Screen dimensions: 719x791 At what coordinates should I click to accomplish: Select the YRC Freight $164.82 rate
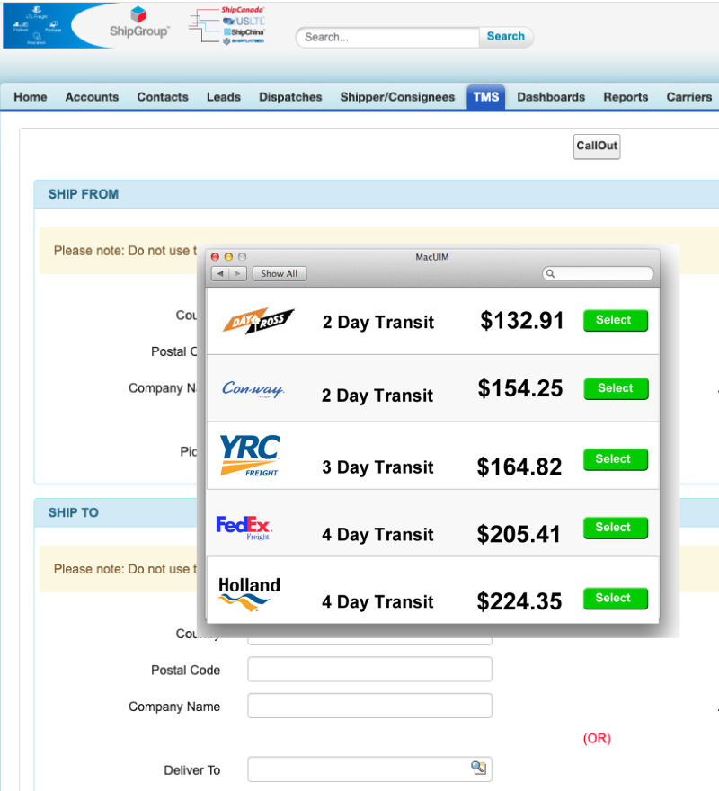click(x=615, y=459)
